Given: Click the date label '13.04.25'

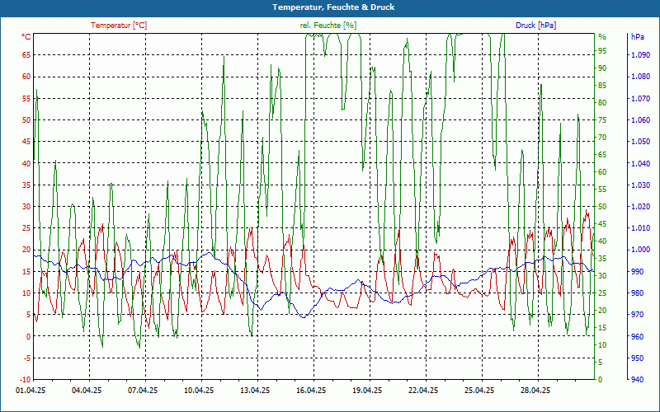Looking at the screenshot, I should pos(255,391).
